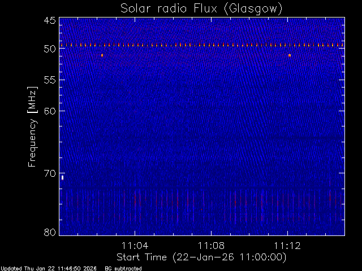This screenshot has width=362, height=271.
Task: Click the 'Updated Thu Jan 22 11:46:50 2026' timestamp
Action: pos(49,269)
